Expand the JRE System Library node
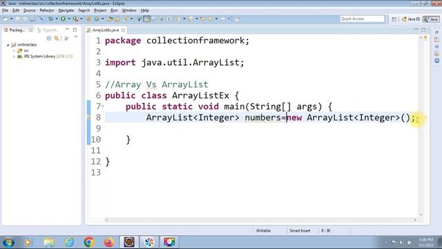Screen dimensions: 442x249 pos(14,57)
